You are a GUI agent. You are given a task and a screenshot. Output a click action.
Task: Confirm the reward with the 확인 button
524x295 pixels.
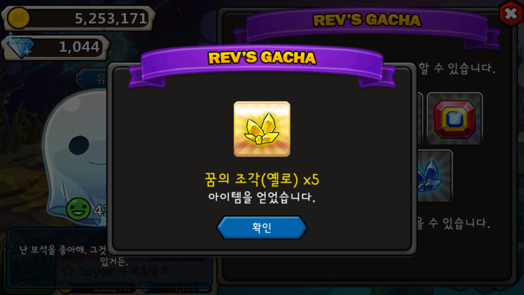pyautogui.click(x=262, y=228)
